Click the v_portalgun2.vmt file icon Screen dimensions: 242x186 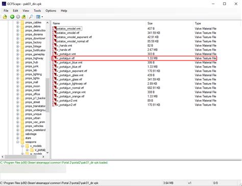tap(55, 101)
